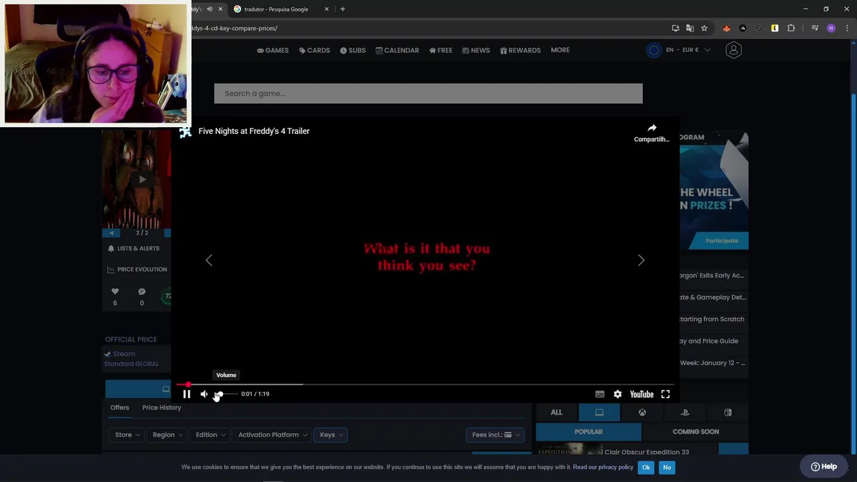Go to the next media with right arrow
The image size is (857, 482).
tap(641, 260)
